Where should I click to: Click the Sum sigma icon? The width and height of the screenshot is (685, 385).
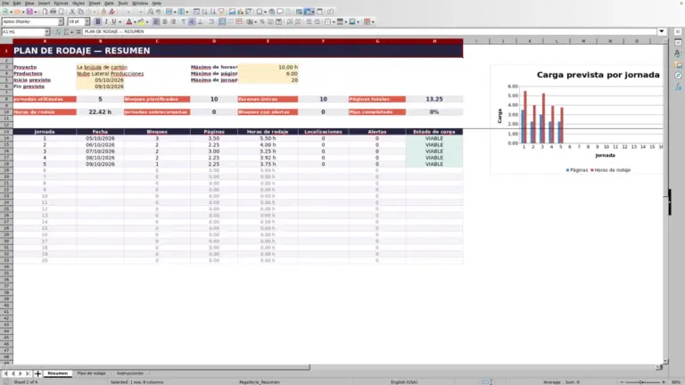[66, 32]
